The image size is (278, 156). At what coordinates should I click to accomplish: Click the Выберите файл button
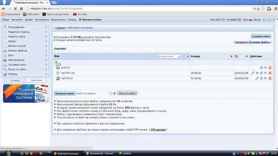65,93
